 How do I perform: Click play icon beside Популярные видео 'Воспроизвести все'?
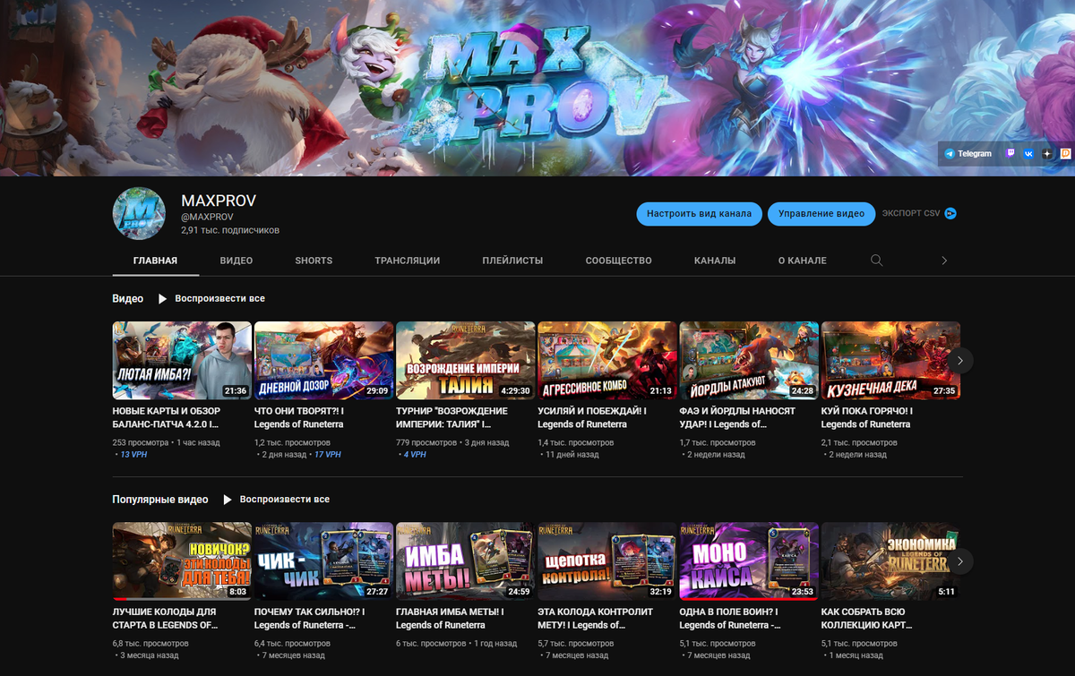pyautogui.click(x=227, y=500)
